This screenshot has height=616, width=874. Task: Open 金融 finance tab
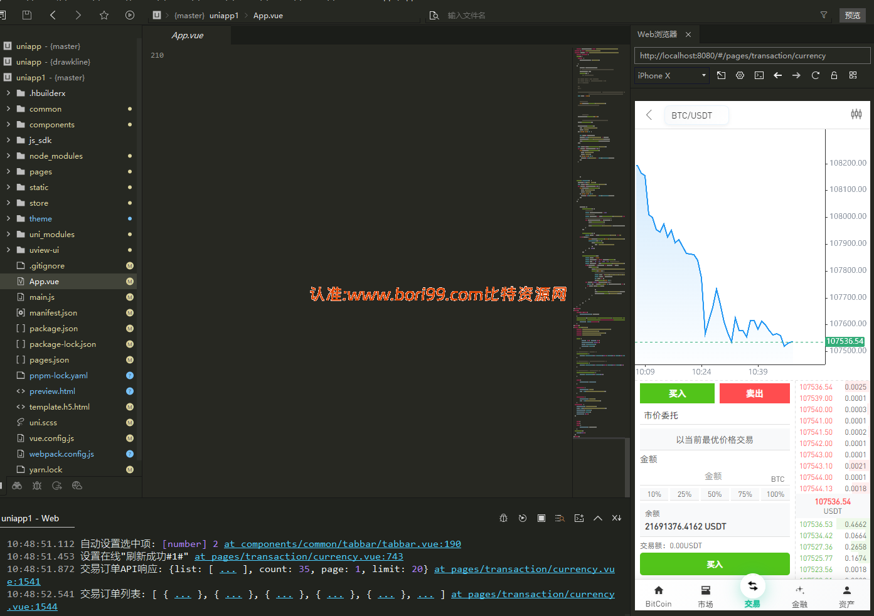(799, 597)
